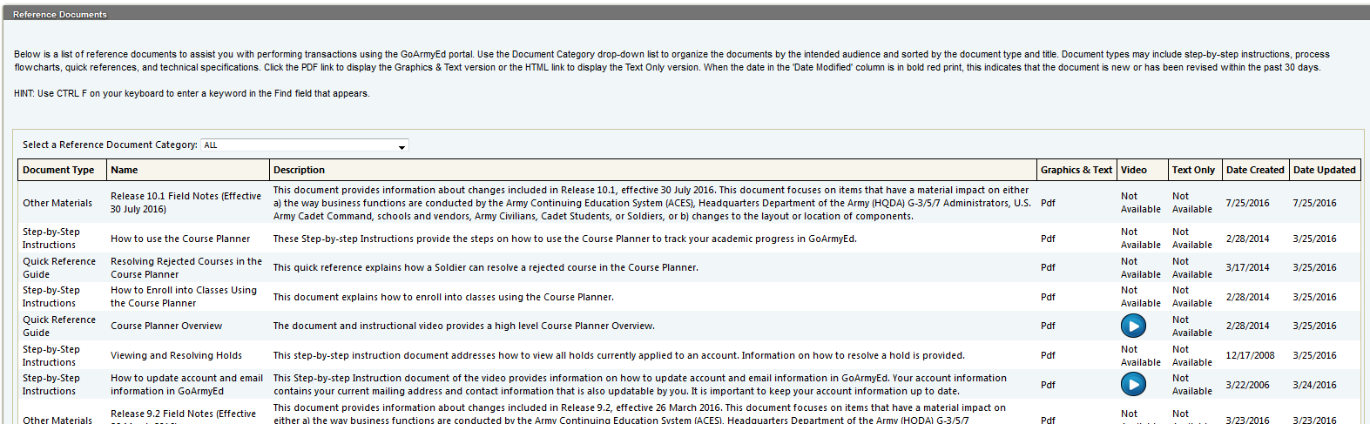Click the Description column header
Screen dimensions: 1370x424
coord(653,170)
